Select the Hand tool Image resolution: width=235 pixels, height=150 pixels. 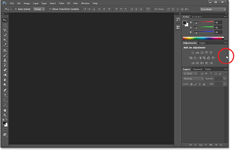[x=5, y=110]
